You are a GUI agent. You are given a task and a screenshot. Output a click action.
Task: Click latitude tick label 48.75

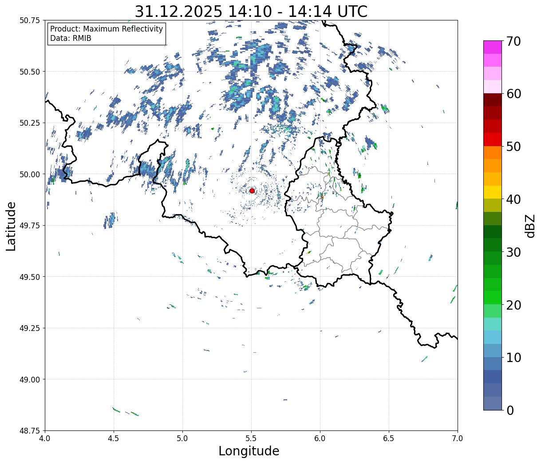click(x=29, y=430)
